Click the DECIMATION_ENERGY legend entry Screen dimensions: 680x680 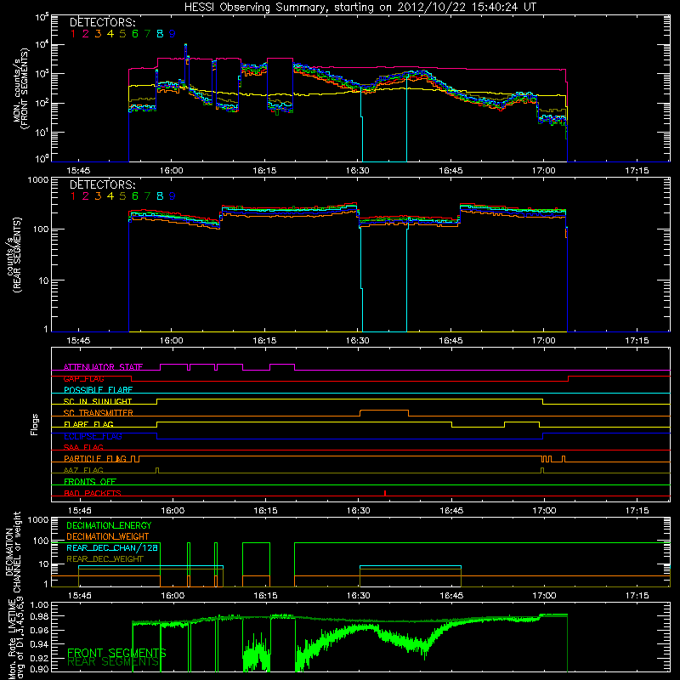click(109, 525)
